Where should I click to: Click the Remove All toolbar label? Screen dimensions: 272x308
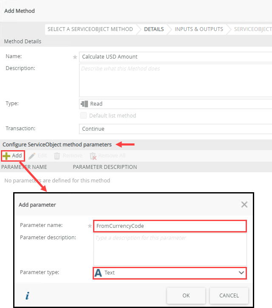point(112,156)
